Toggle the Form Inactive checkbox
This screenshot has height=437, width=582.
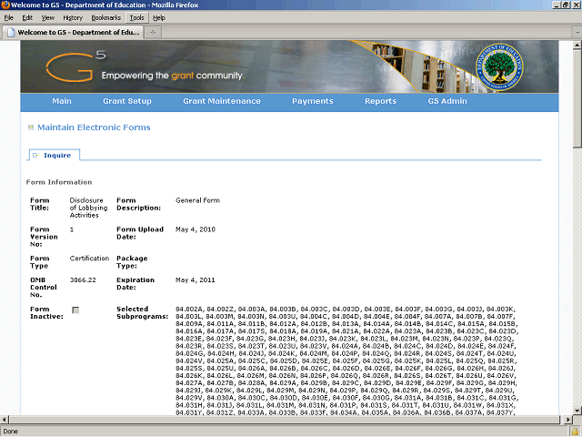click(75, 310)
